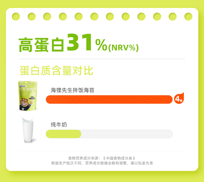204x182 pixels.
Task: Click the 纯牛奶 label
Action: (59, 125)
